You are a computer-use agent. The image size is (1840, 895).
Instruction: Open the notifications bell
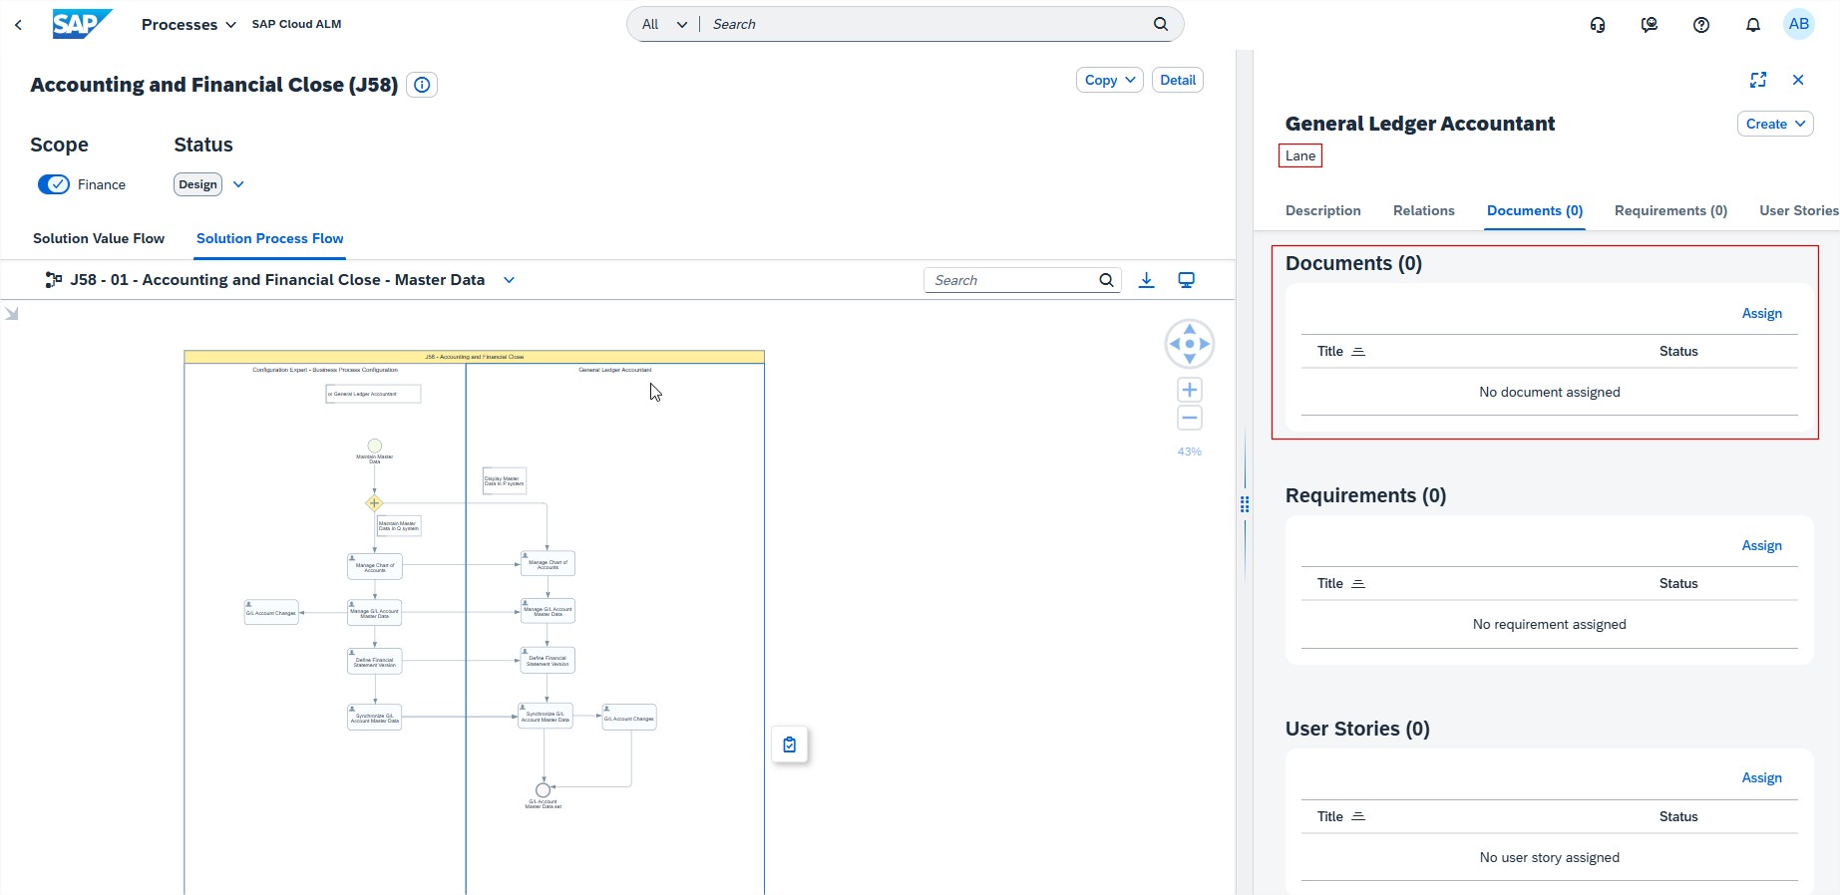[x=1752, y=25]
